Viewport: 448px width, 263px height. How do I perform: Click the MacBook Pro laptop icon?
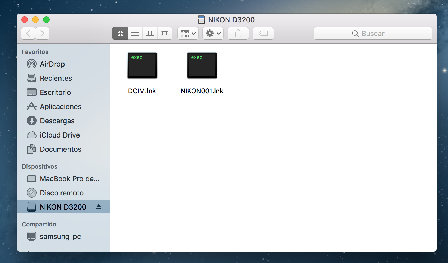point(32,179)
